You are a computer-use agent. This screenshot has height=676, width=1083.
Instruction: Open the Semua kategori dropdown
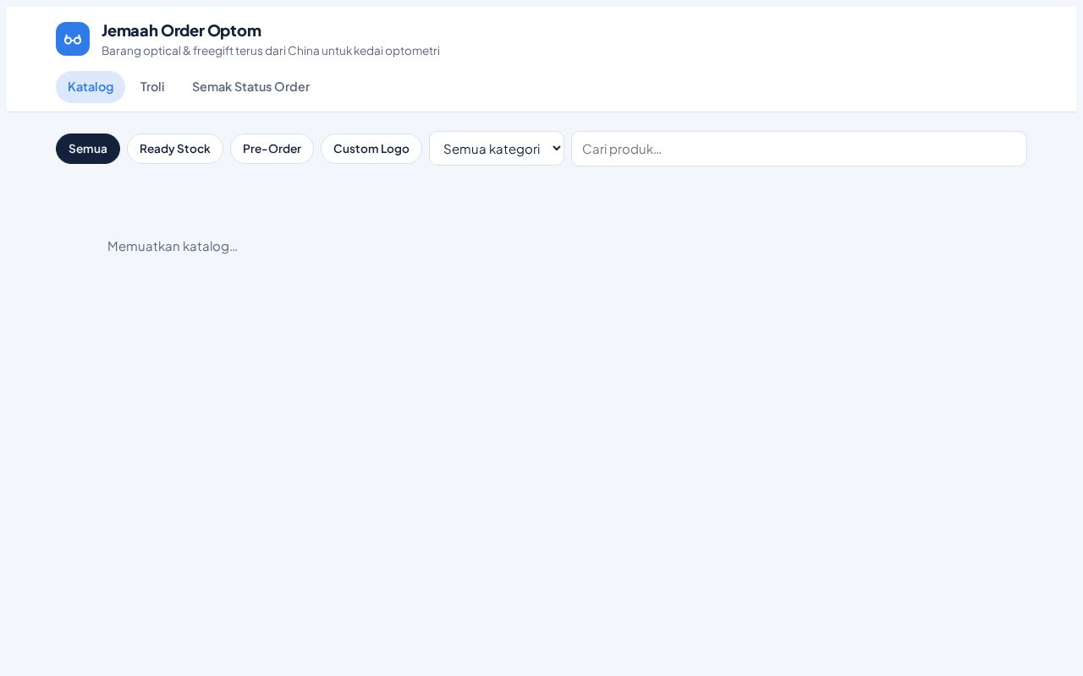497,149
